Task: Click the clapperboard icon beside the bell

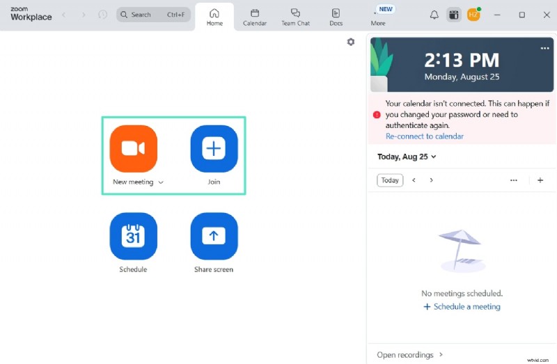Action: coord(453,15)
